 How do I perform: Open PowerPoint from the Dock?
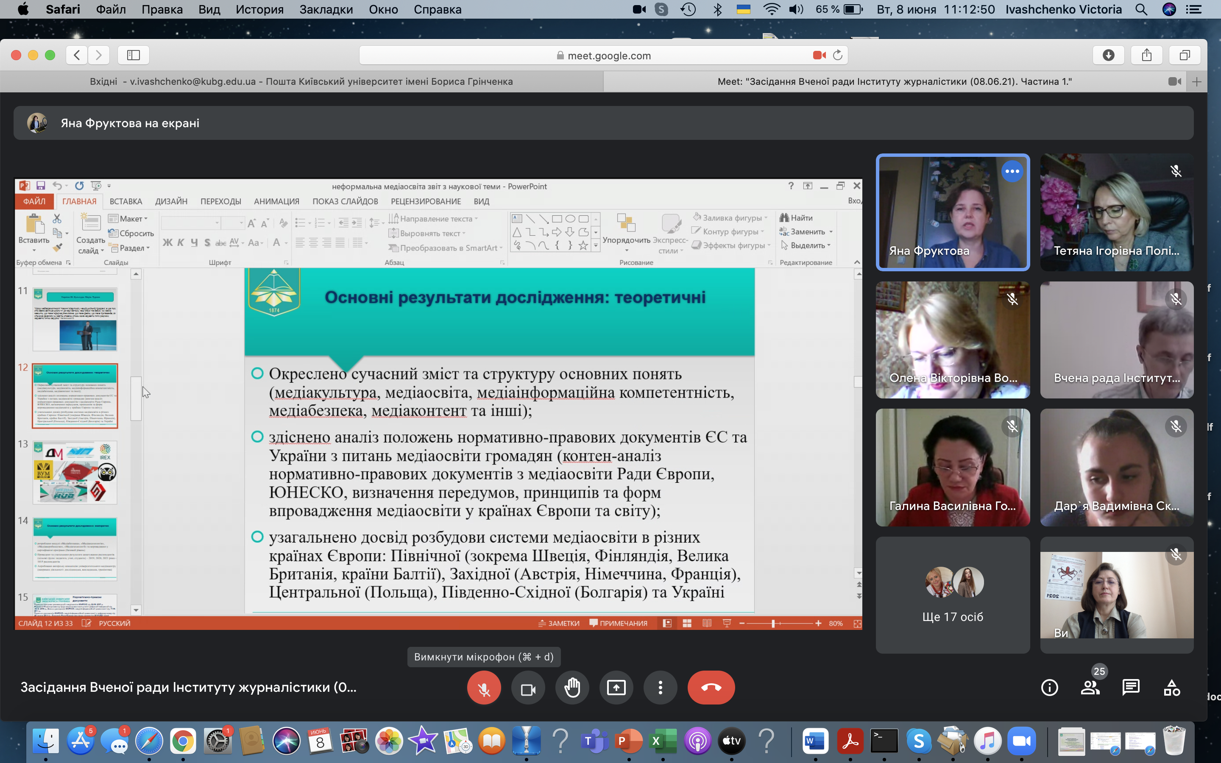(628, 741)
